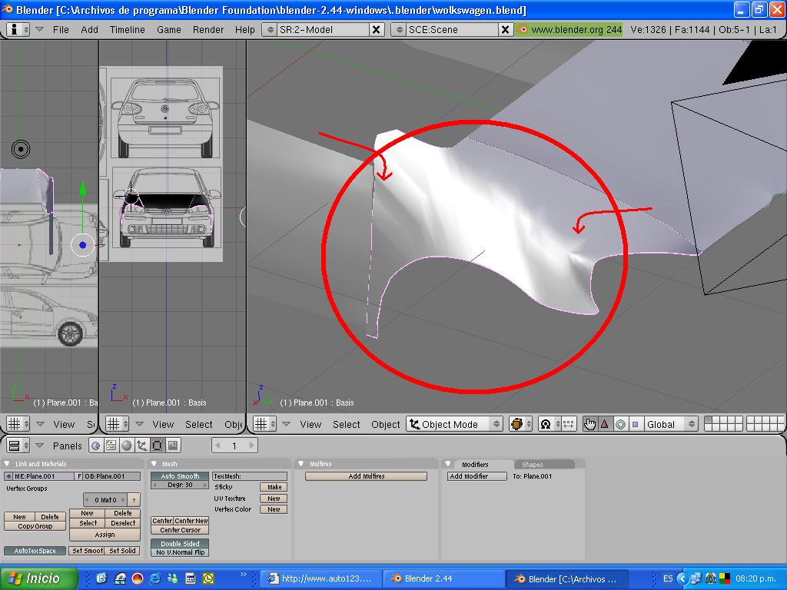Open the Logic context panel icon
This screenshot has height=590, width=787.
tap(96, 446)
